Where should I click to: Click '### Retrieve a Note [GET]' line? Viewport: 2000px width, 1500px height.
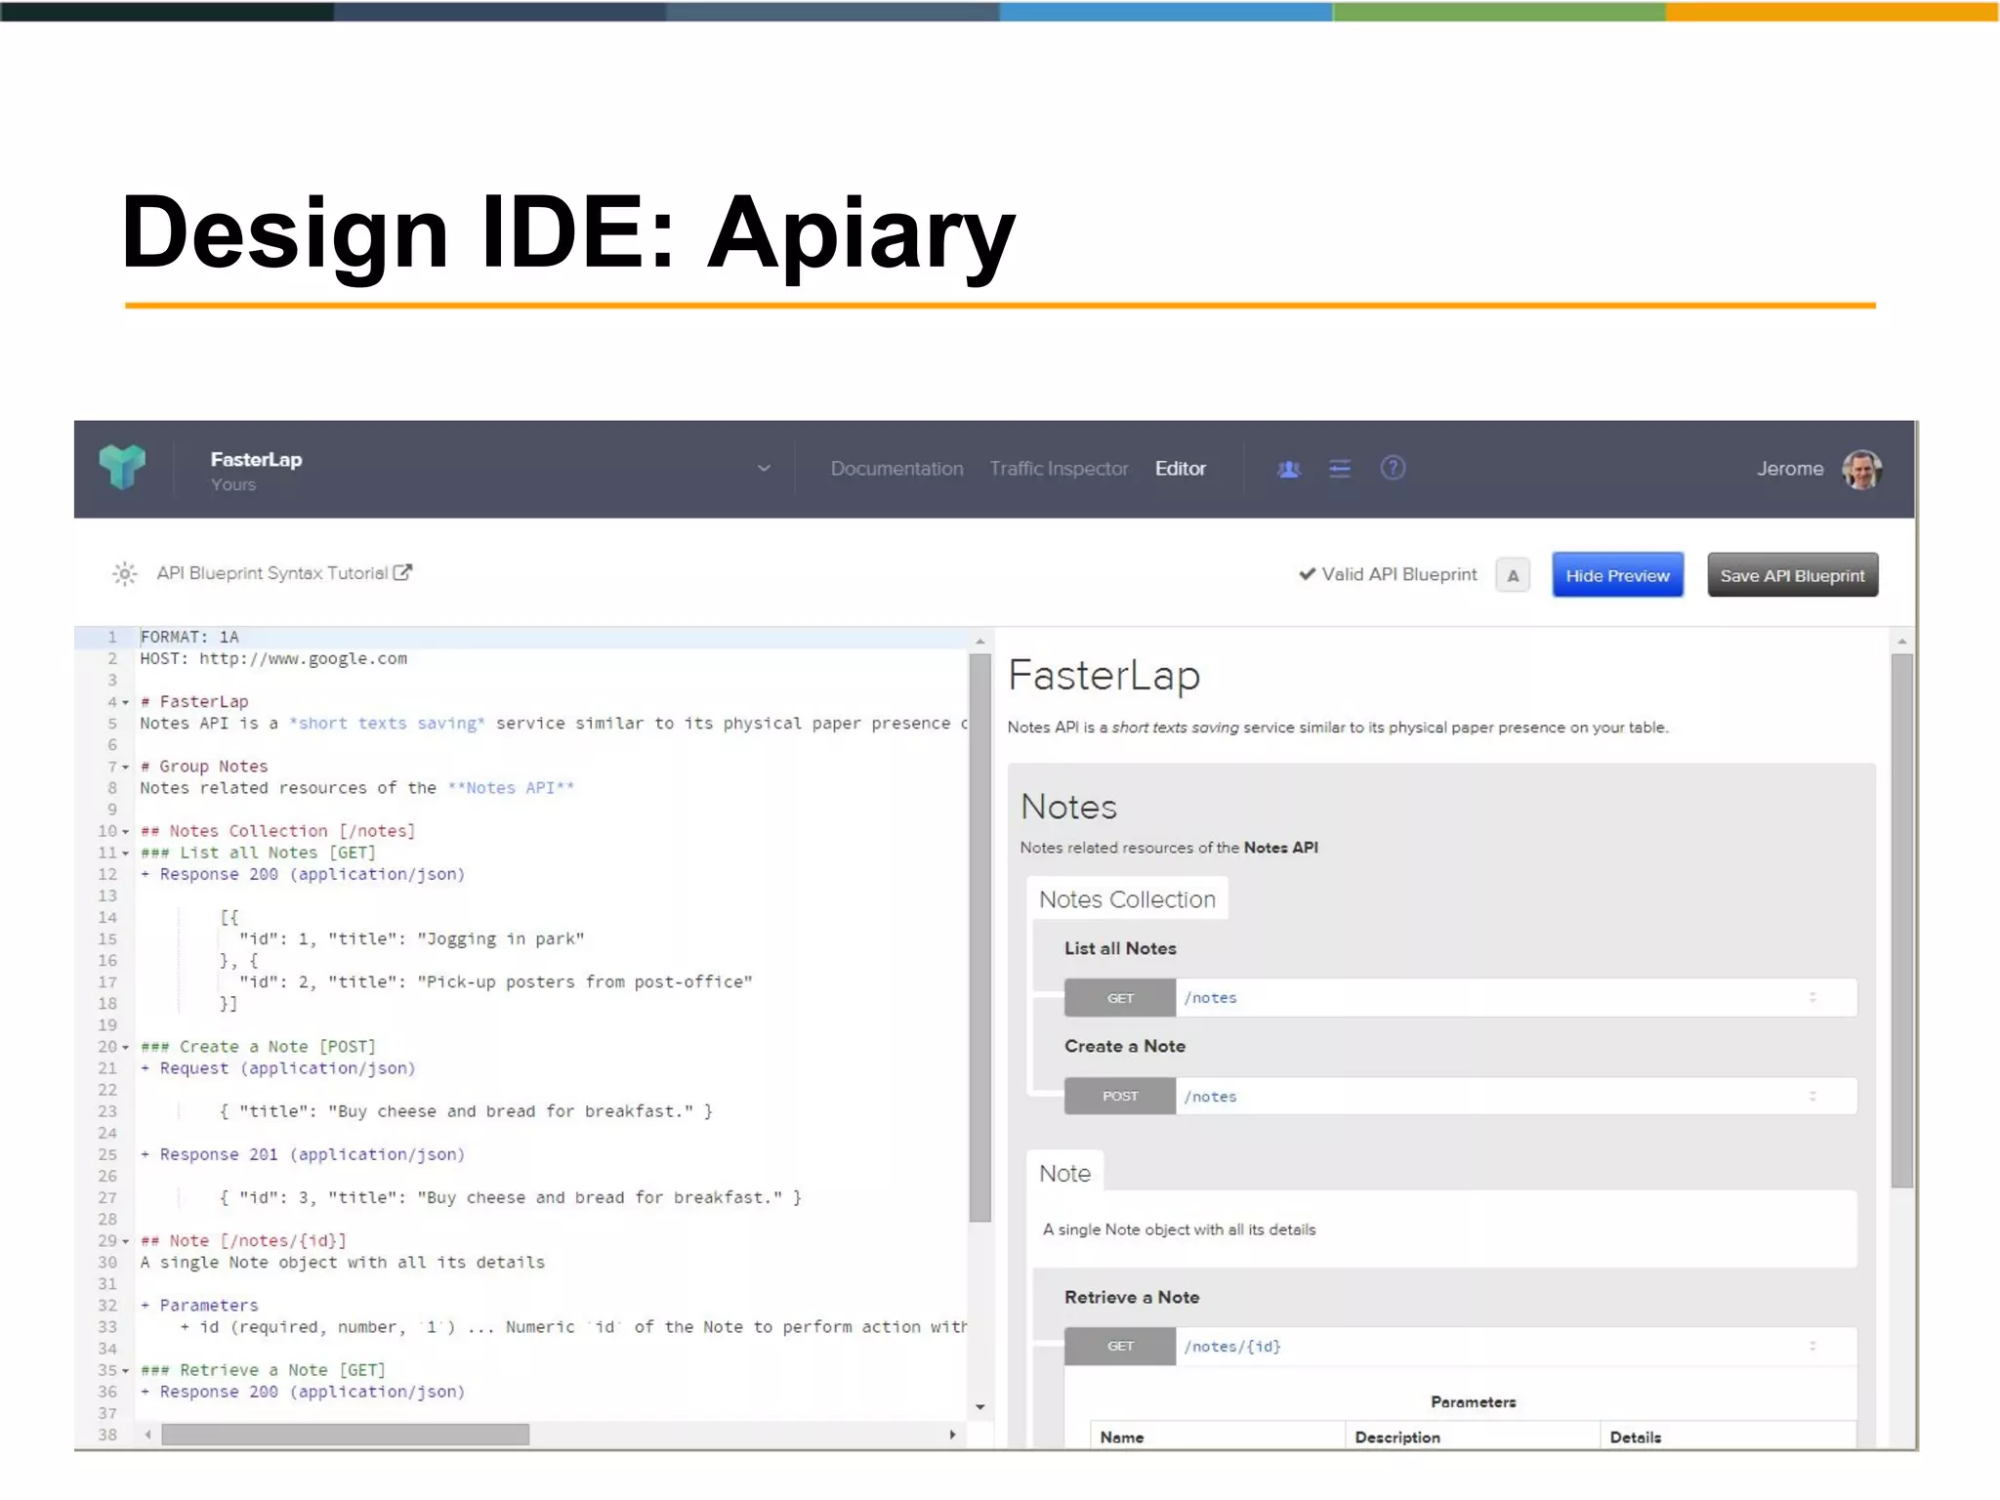tap(263, 1370)
